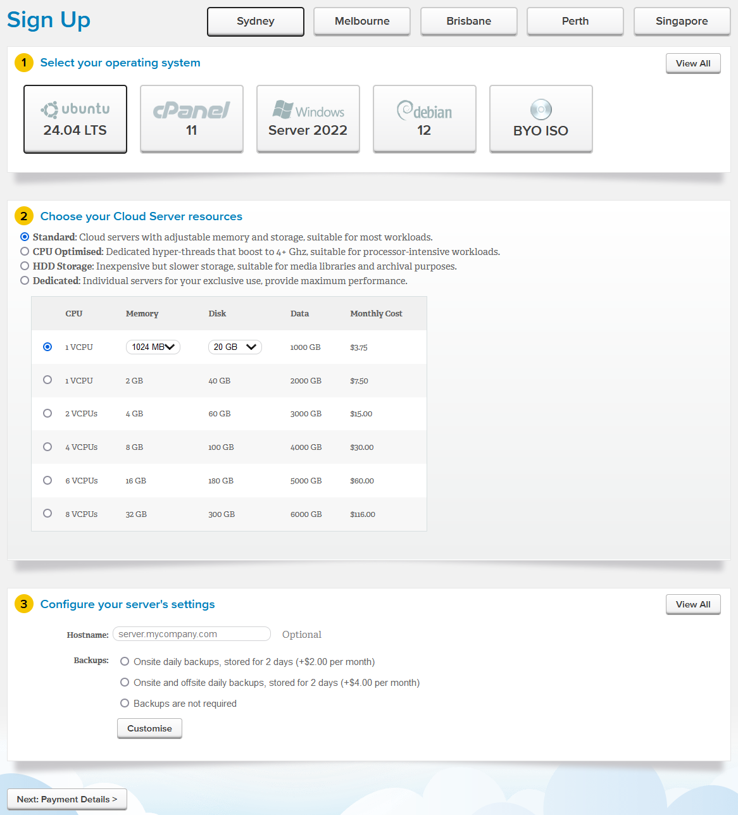Choose the $60.00 6 VCPUs plan
The width and height of the screenshot is (738, 815).
pyautogui.click(x=47, y=480)
